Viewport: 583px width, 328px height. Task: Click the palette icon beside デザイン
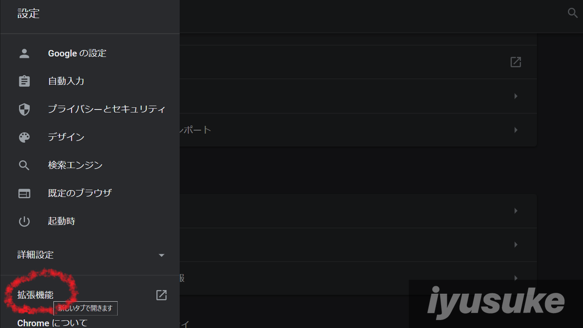pos(24,137)
